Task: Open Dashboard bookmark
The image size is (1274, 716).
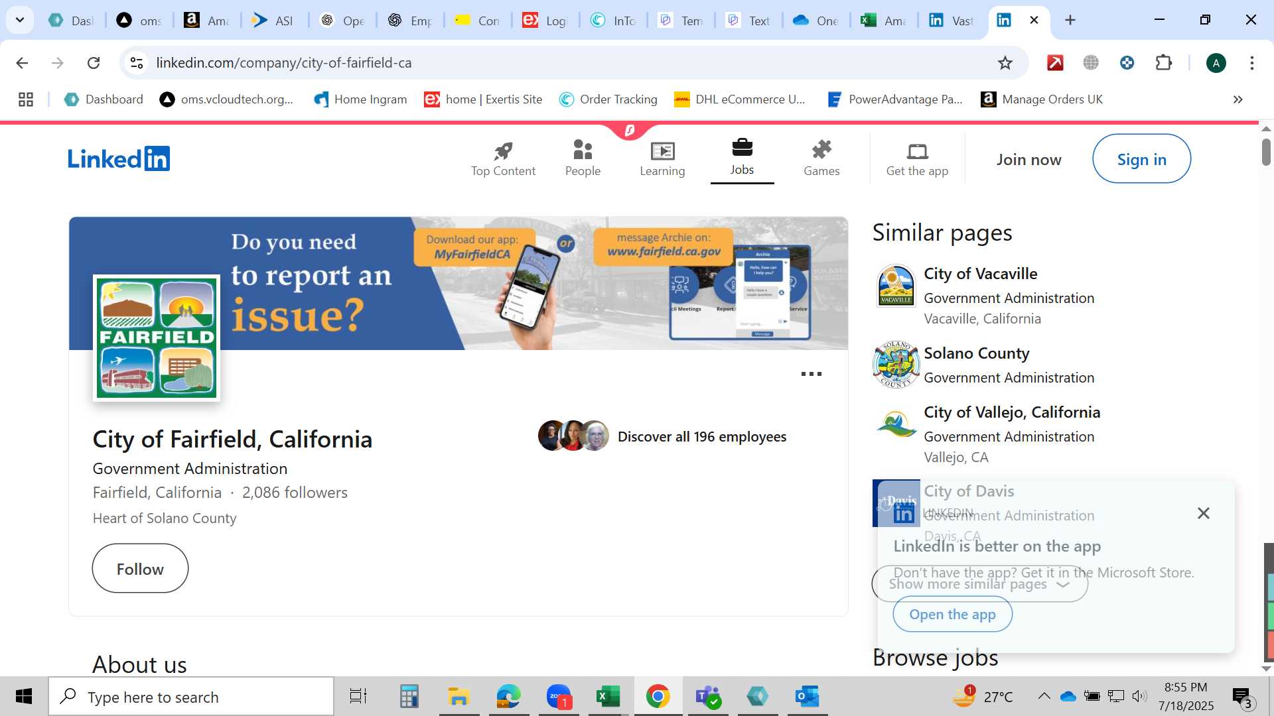Action: 104,99
